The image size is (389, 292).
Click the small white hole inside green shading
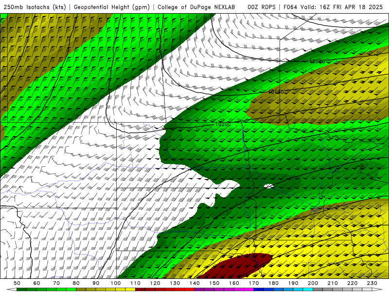pos(268,186)
